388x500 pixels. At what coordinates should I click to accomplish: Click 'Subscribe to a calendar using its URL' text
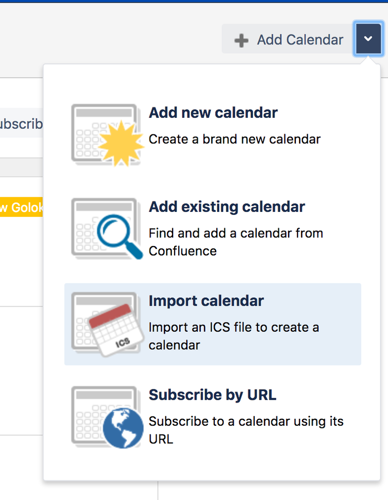click(246, 430)
